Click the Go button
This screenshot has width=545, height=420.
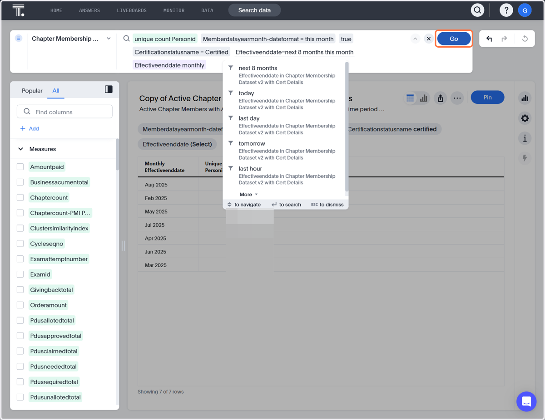[454, 39]
